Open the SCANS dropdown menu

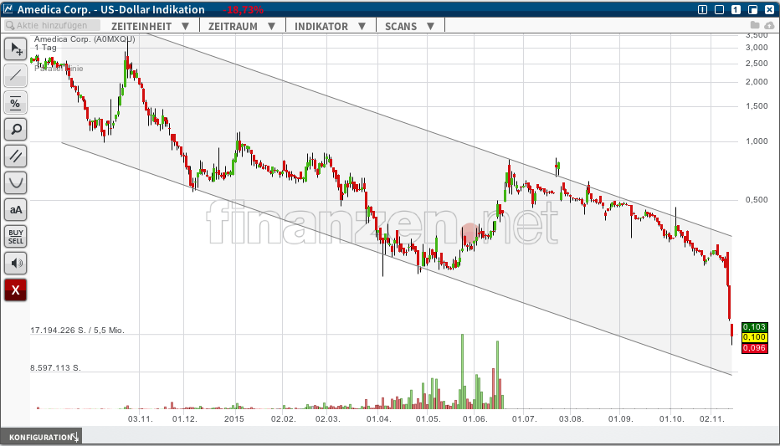(410, 26)
